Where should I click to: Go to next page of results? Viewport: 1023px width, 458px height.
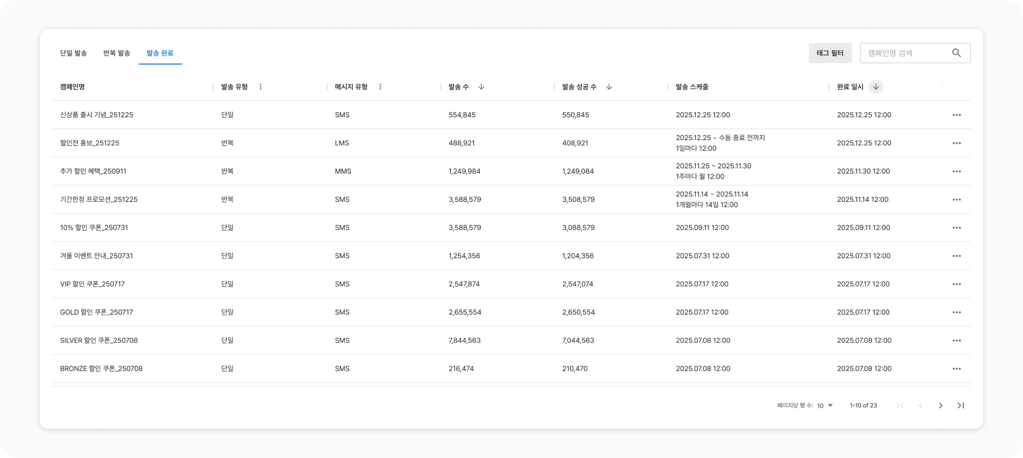click(x=940, y=405)
